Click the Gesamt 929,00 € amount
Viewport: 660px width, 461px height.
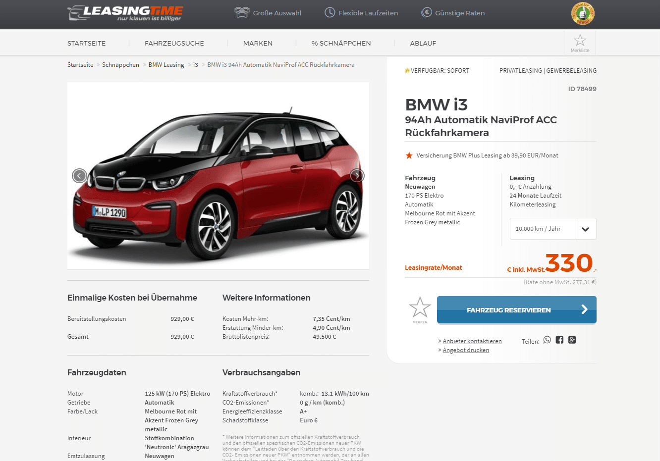tap(182, 337)
